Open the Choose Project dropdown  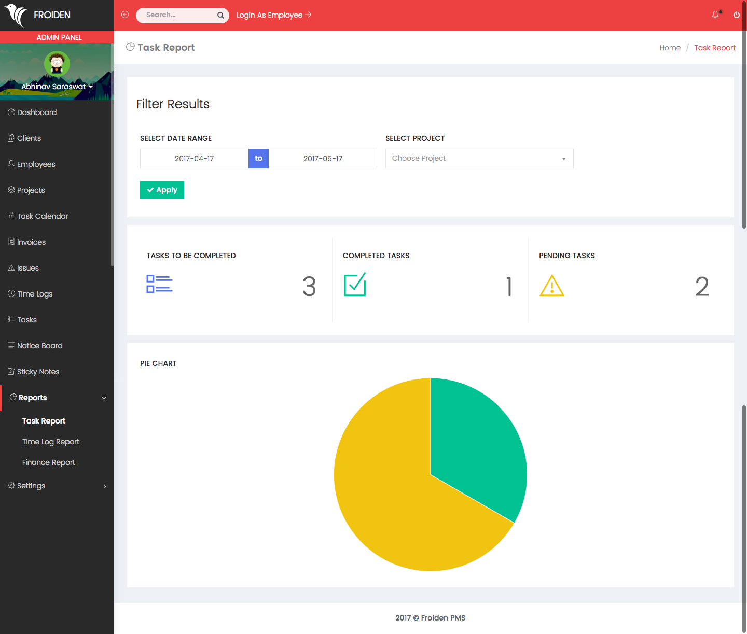[x=479, y=159]
